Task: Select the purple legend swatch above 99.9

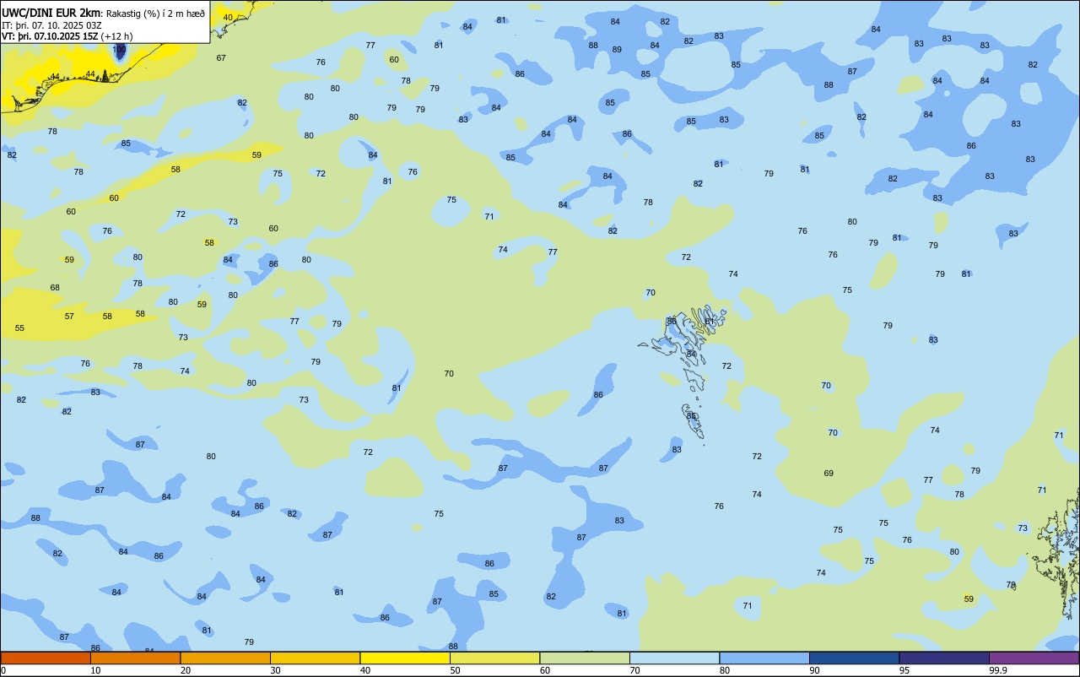Action: pos(1034,658)
